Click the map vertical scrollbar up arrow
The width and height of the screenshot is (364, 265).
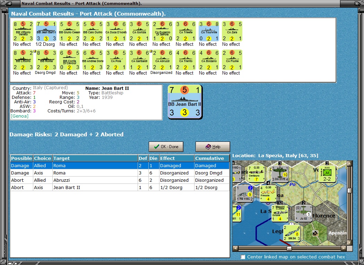click(x=349, y=163)
